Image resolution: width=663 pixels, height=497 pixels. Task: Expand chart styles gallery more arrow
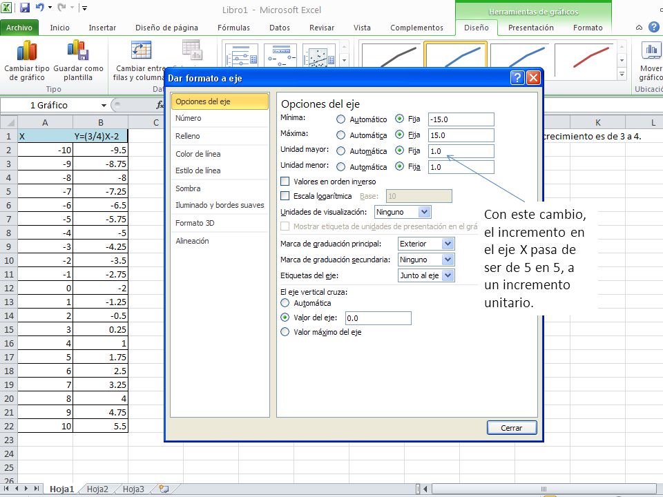pos(622,75)
